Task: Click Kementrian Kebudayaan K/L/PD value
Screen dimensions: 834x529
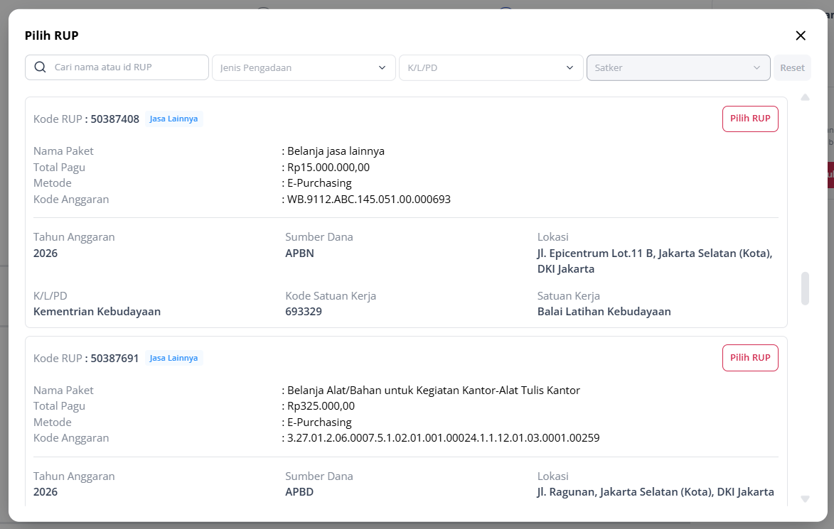Action: 97,312
